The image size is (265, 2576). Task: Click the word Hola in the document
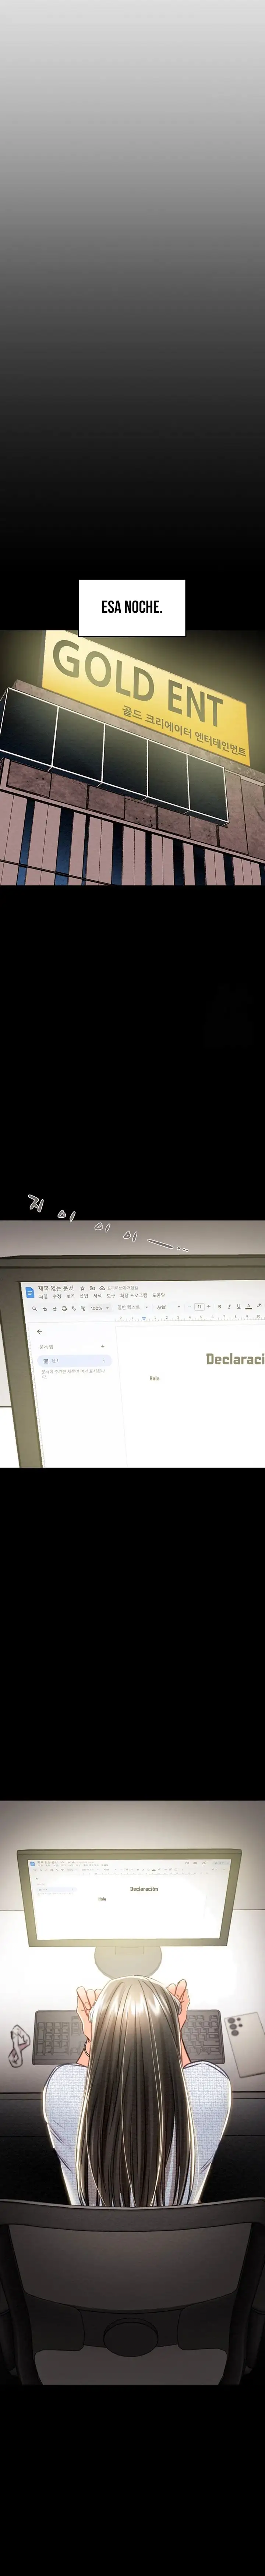pos(154,1378)
